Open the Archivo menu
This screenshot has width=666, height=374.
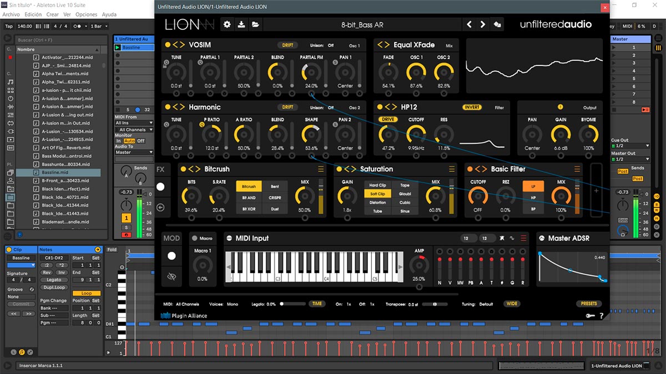click(11, 14)
